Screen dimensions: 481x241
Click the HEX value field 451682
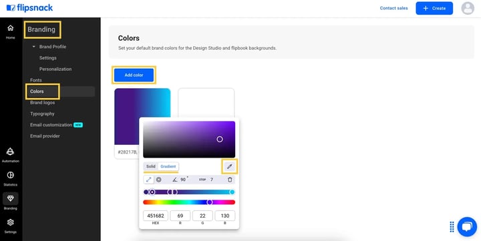coord(156,216)
